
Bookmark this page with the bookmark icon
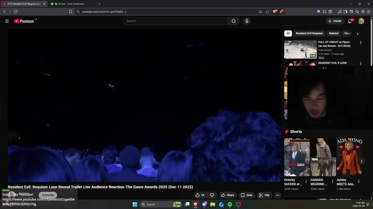[70, 12]
